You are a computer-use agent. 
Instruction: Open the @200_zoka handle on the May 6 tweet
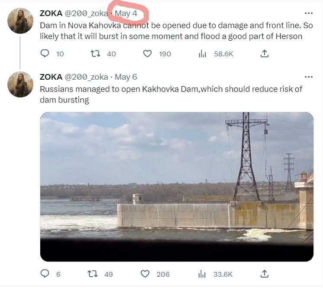(86, 77)
